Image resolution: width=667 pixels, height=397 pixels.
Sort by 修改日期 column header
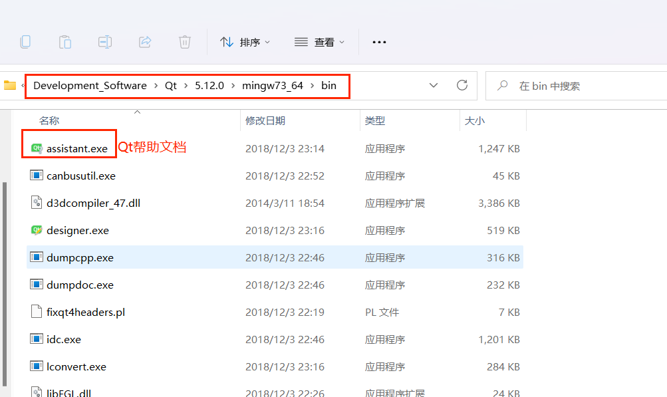click(x=265, y=120)
